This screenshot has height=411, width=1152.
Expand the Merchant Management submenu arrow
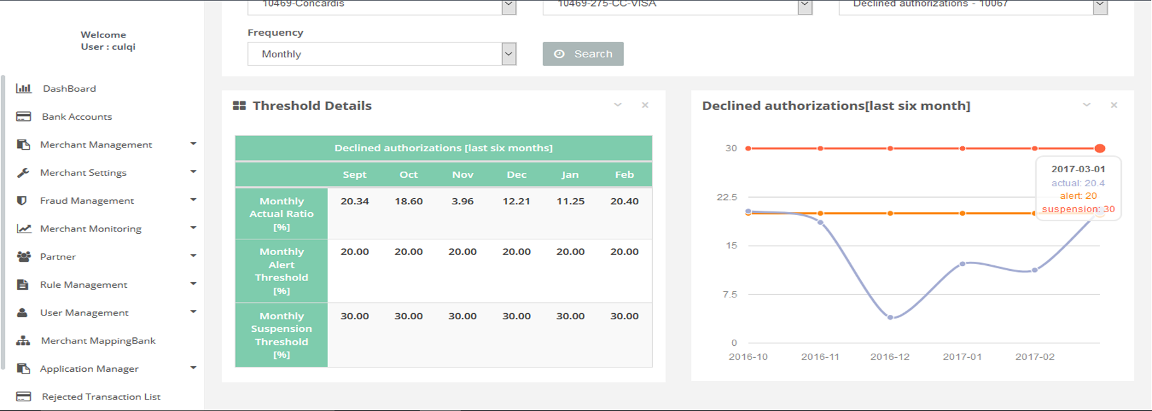click(x=193, y=144)
